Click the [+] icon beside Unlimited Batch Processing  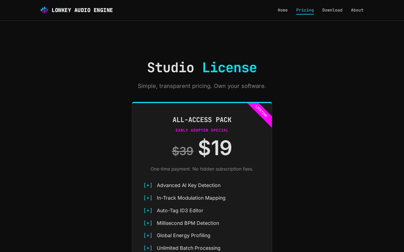click(148, 248)
